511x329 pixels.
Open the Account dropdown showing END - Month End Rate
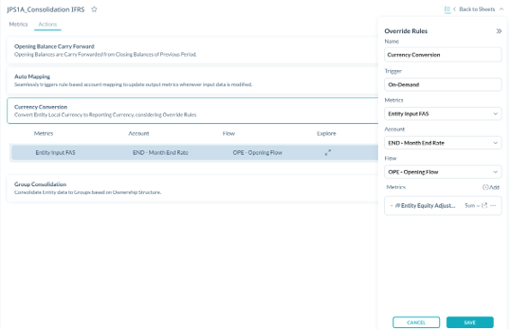[x=443, y=143]
